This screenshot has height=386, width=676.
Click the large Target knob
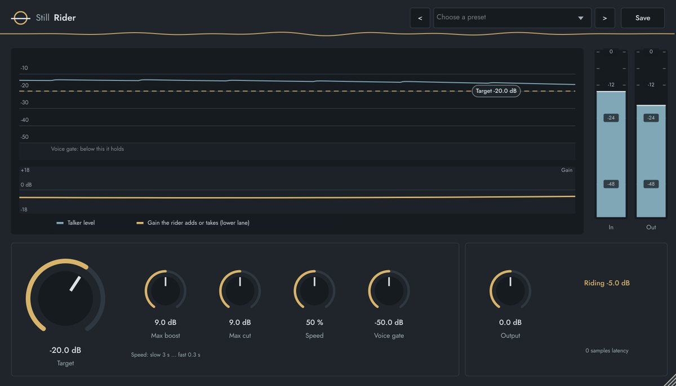point(65,298)
